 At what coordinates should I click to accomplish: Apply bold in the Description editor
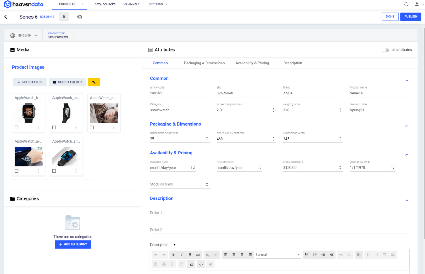coord(173,254)
